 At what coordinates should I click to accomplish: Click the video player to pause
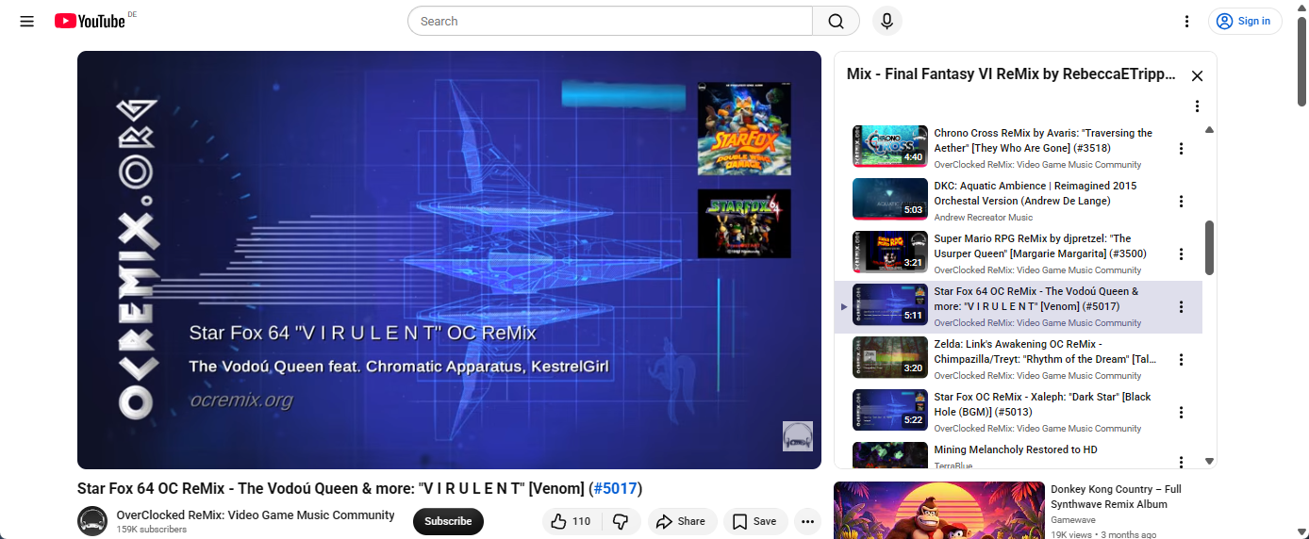click(x=449, y=260)
